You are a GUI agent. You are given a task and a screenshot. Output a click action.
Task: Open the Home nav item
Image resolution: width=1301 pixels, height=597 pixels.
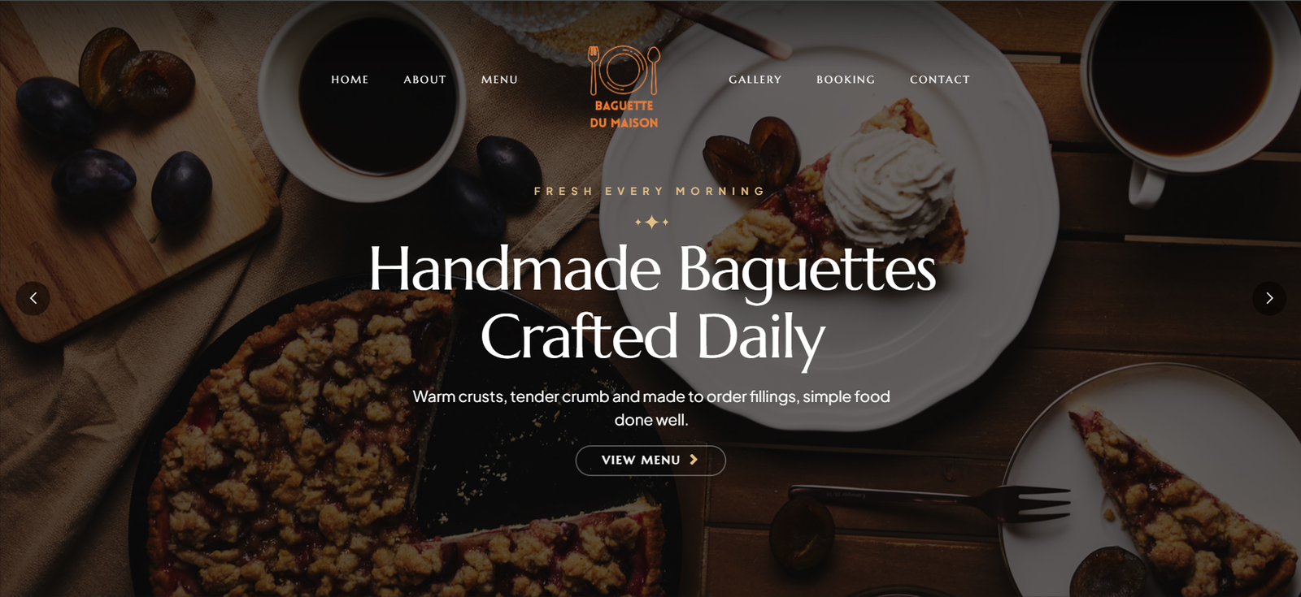(350, 80)
